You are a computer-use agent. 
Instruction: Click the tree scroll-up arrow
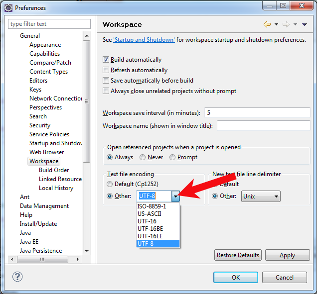(87, 36)
